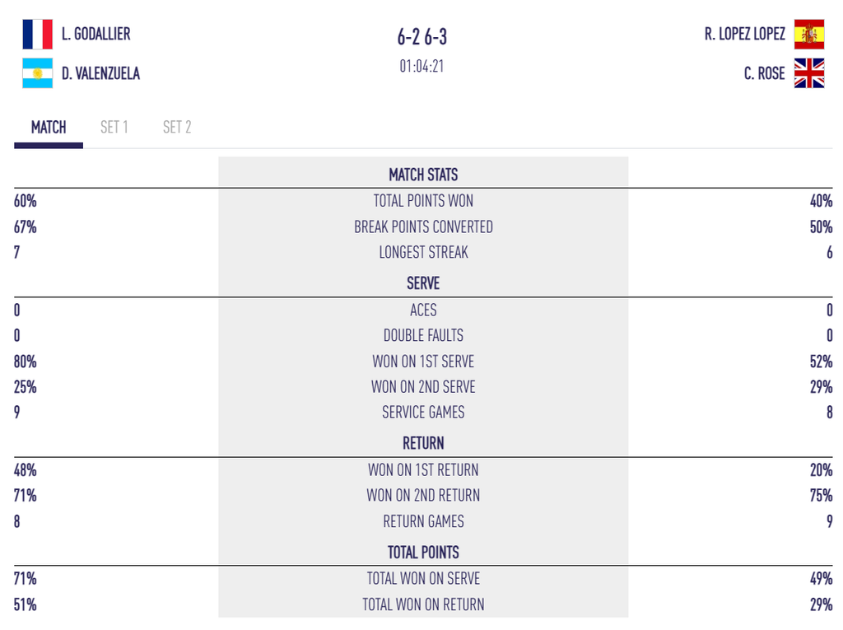The width and height of the screenshot is (843, 630).
Task: Click the 6-2 6-3 match score
Action: [x=422, y=37]
